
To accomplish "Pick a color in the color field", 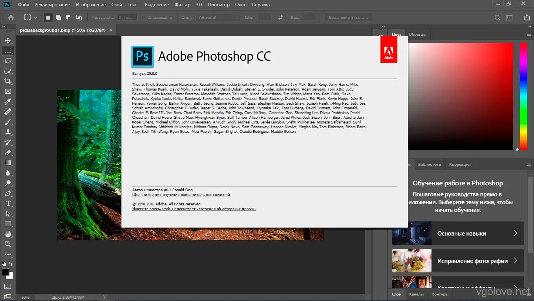I will click(x=461, y=96).
